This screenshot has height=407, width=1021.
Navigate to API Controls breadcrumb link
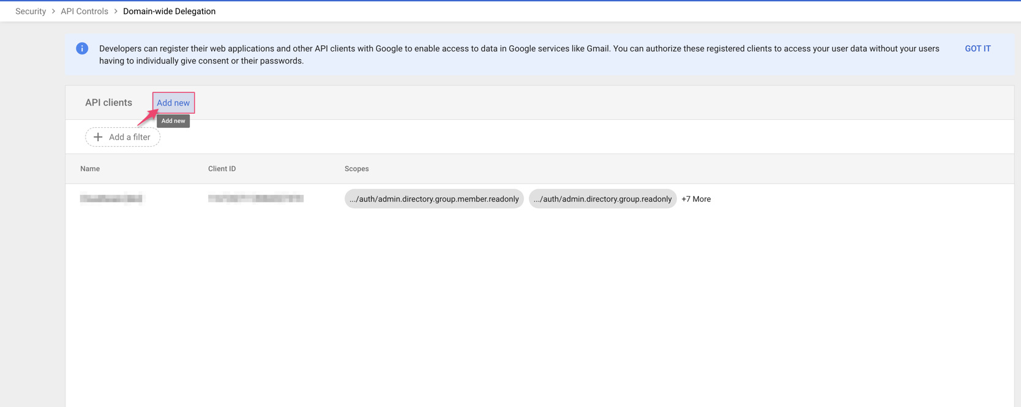click(x=84, y=12)
